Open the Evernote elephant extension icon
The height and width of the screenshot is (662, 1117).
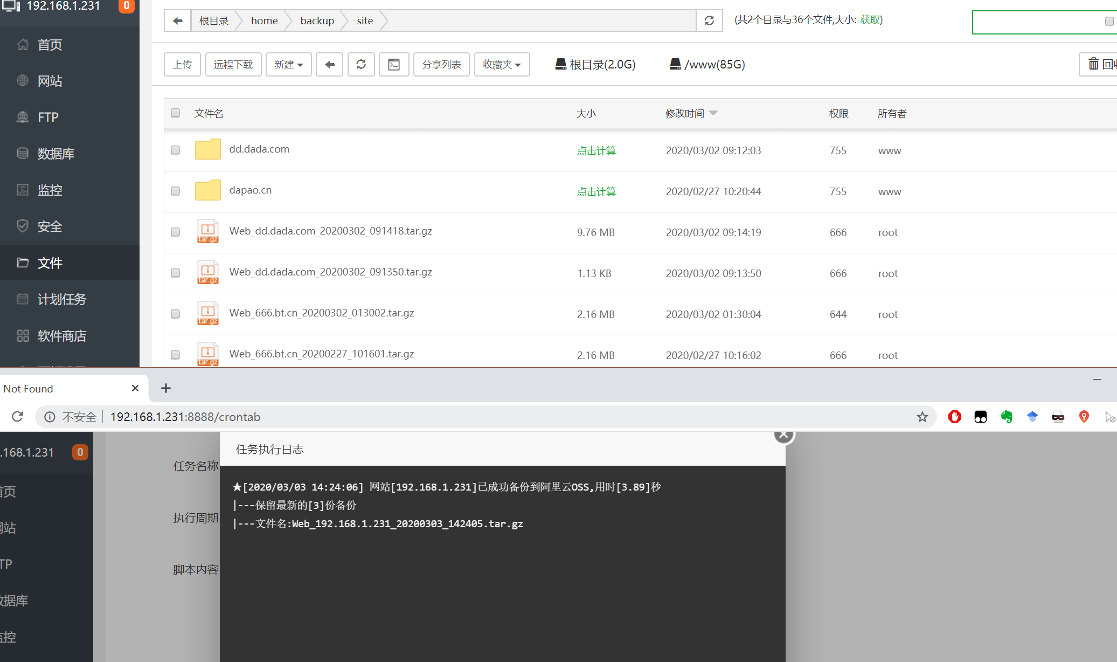click(x=1006, y=417)
